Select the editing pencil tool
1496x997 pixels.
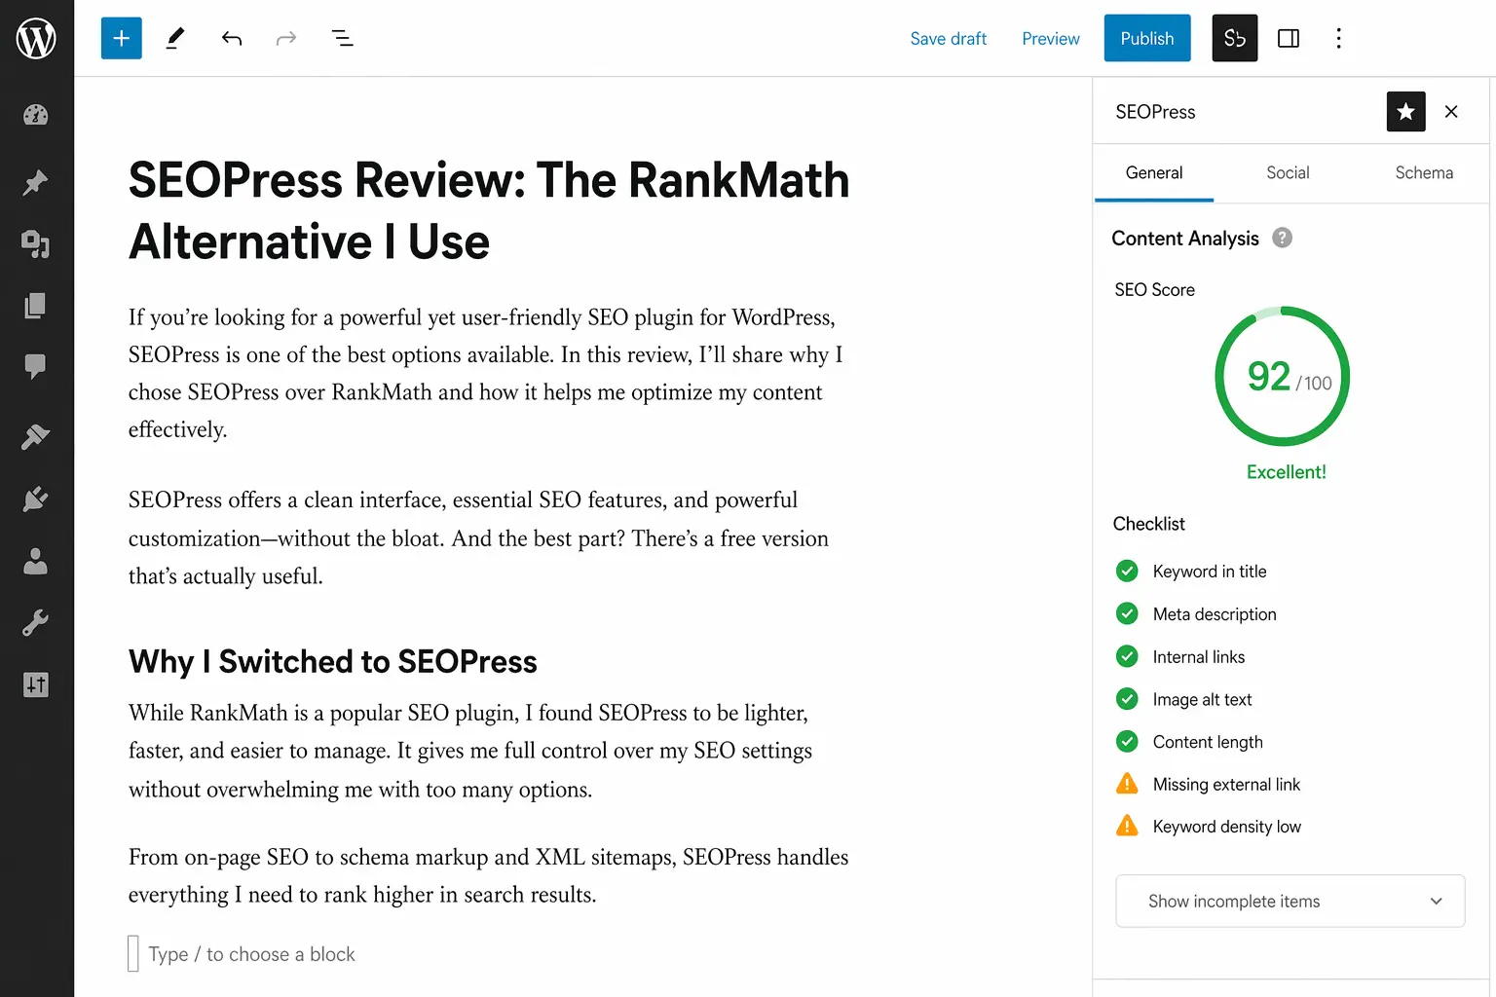tap(175, 38)
